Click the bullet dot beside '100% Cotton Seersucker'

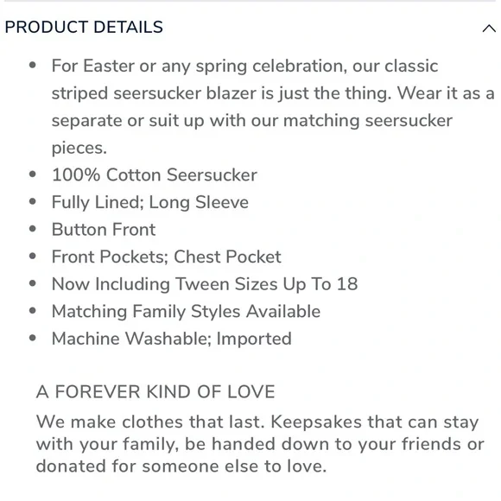[x=32, y=174]
